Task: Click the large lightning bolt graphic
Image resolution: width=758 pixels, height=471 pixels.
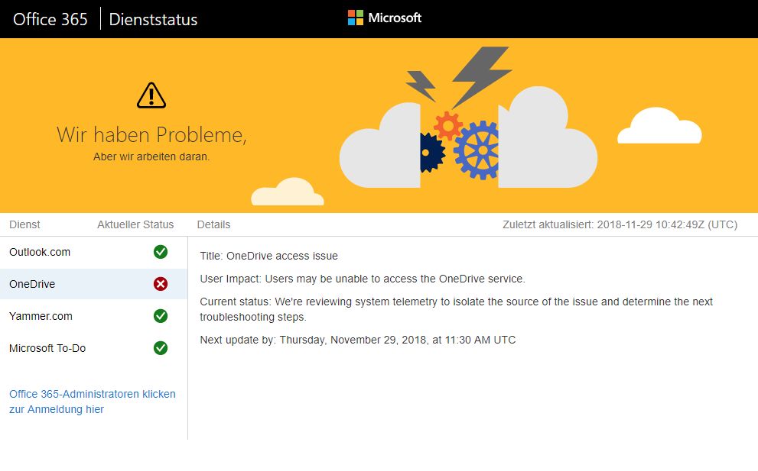Action: [481, 75]
